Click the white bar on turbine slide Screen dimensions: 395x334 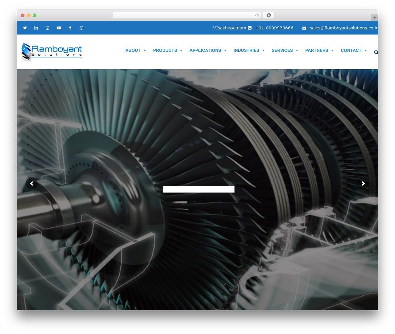point(199,189)
